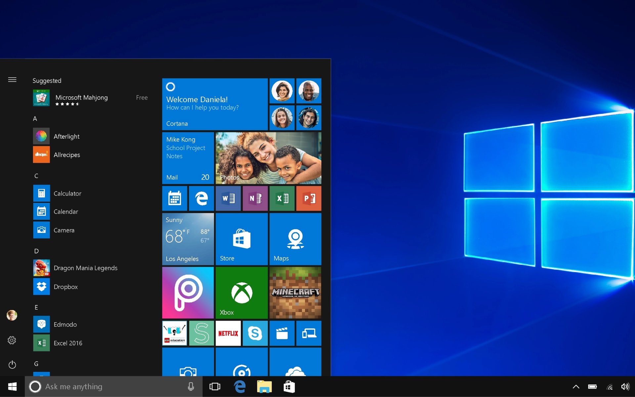This screenshot has height=397, width=635.
Task: Launch Microsoft Edge tile in Start grid
Action: point(201,198)
